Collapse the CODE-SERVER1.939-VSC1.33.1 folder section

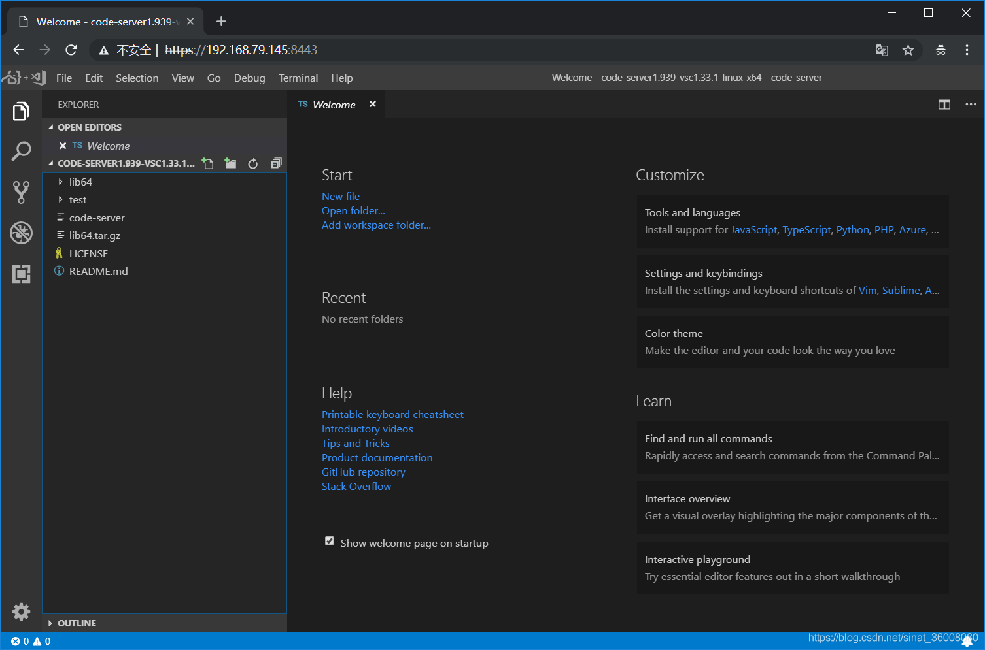pos(122,163)
